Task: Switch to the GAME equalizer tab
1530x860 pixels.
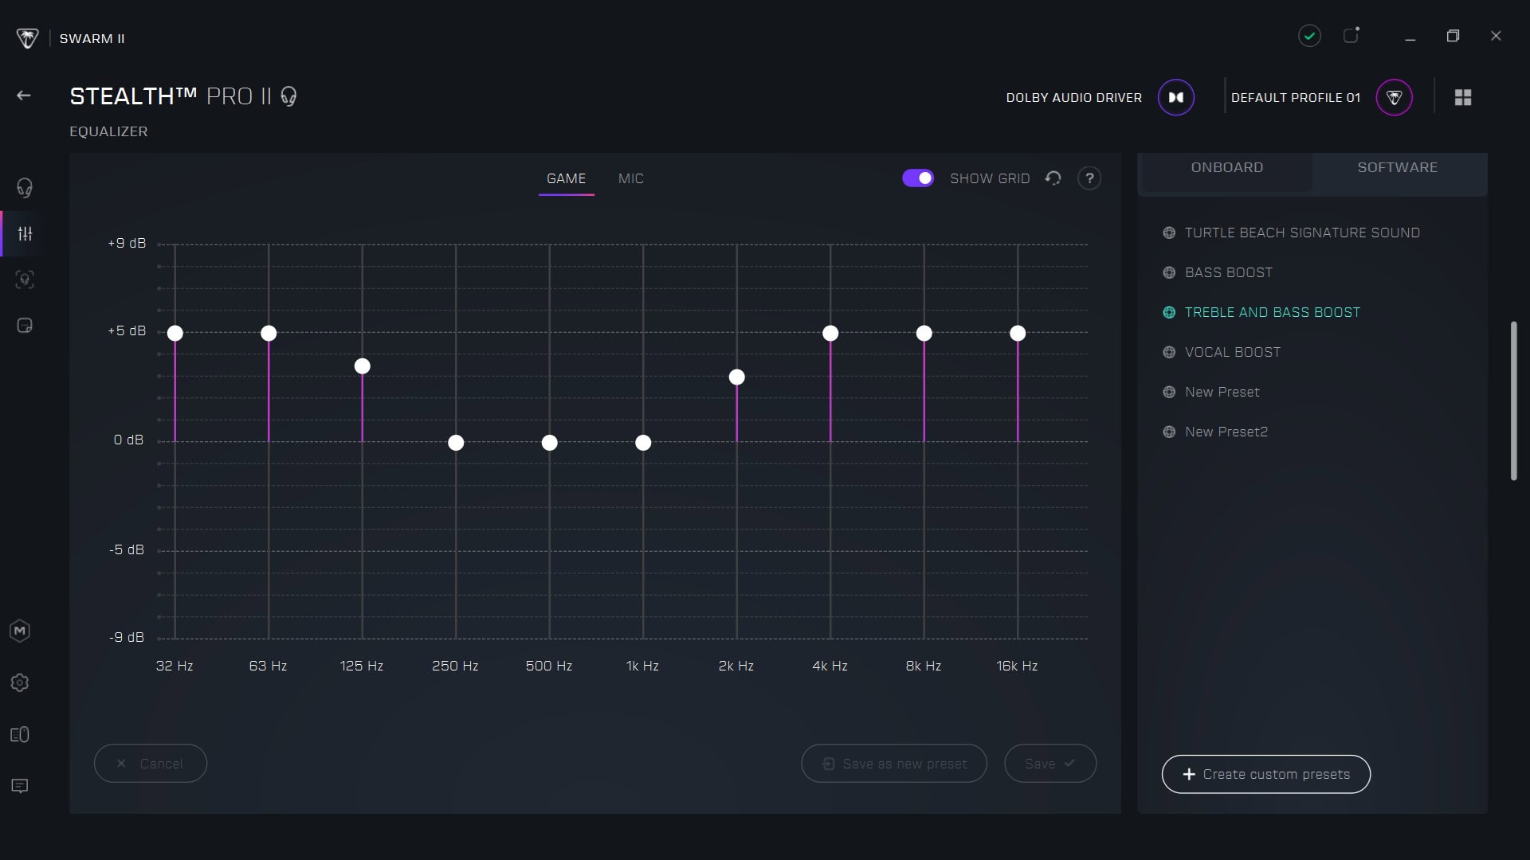Action: pos(567,179)
